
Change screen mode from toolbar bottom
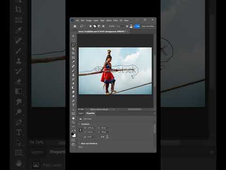pyautogui.click(x=73, y=144)
